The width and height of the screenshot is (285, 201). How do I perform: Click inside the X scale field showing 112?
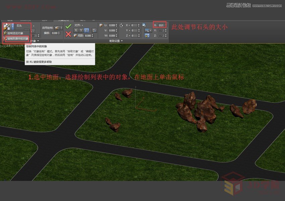[x=160, y=25]
